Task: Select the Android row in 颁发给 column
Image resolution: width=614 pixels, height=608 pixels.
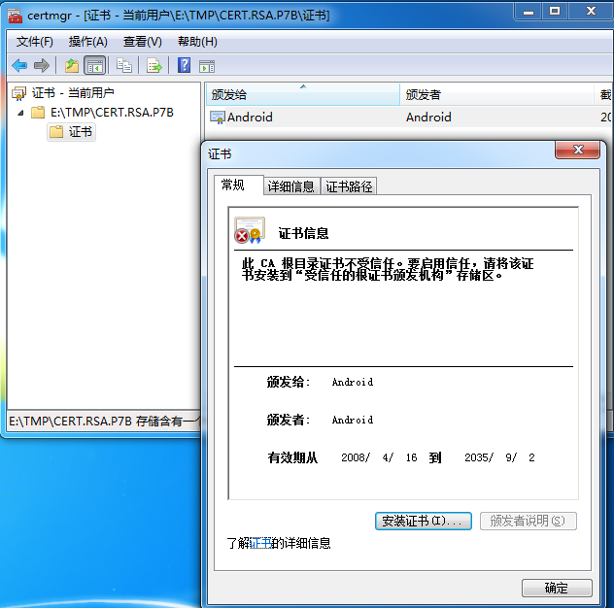Action: click(250, 118)
